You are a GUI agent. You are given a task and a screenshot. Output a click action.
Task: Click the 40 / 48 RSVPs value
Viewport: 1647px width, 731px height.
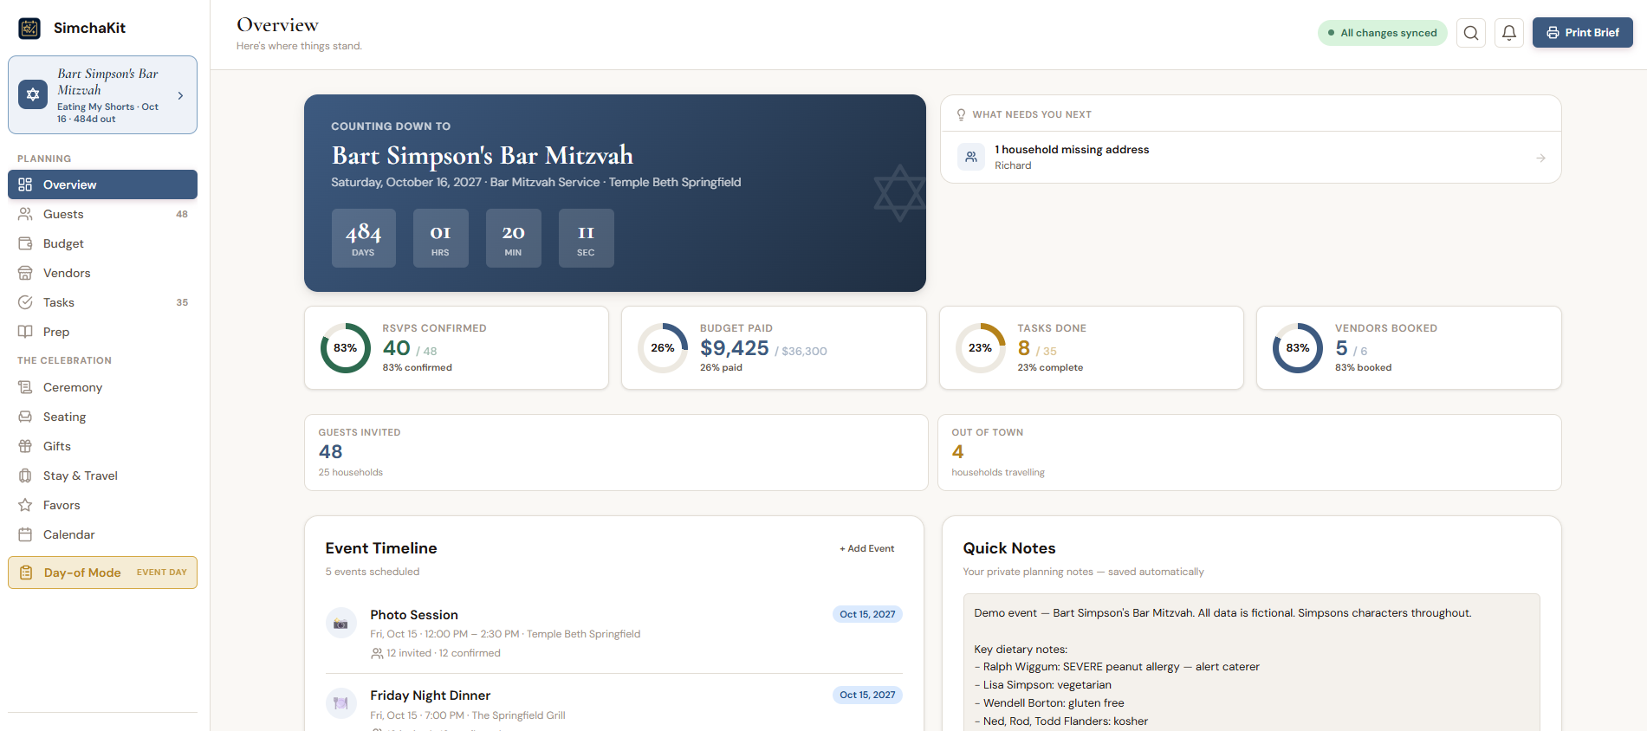coord(410,349)
